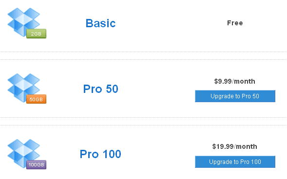This screenshot has width=287, height=179.
Task: Click the dotted divider directly above Pro 100 row
Action: pos(143,125)
